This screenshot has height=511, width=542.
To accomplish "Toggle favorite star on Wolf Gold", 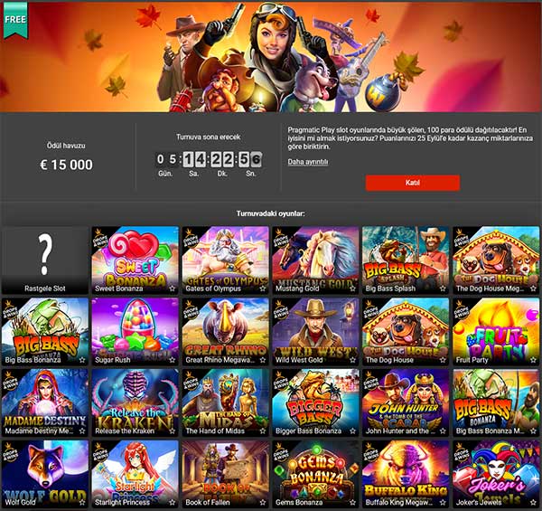I will coord(82,502).
